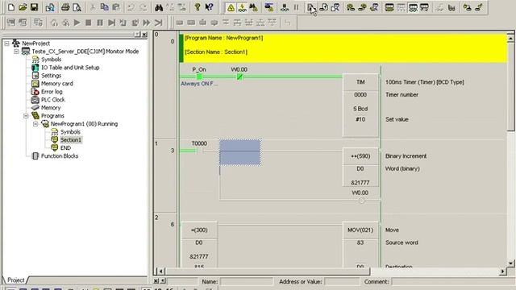
Task: Click the Redo arrow icon
Action: pos(143,7)
